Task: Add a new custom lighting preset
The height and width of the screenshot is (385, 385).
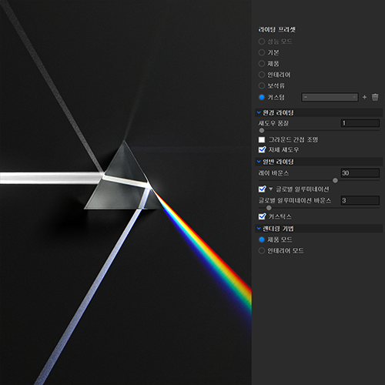Action: (364, 97)
